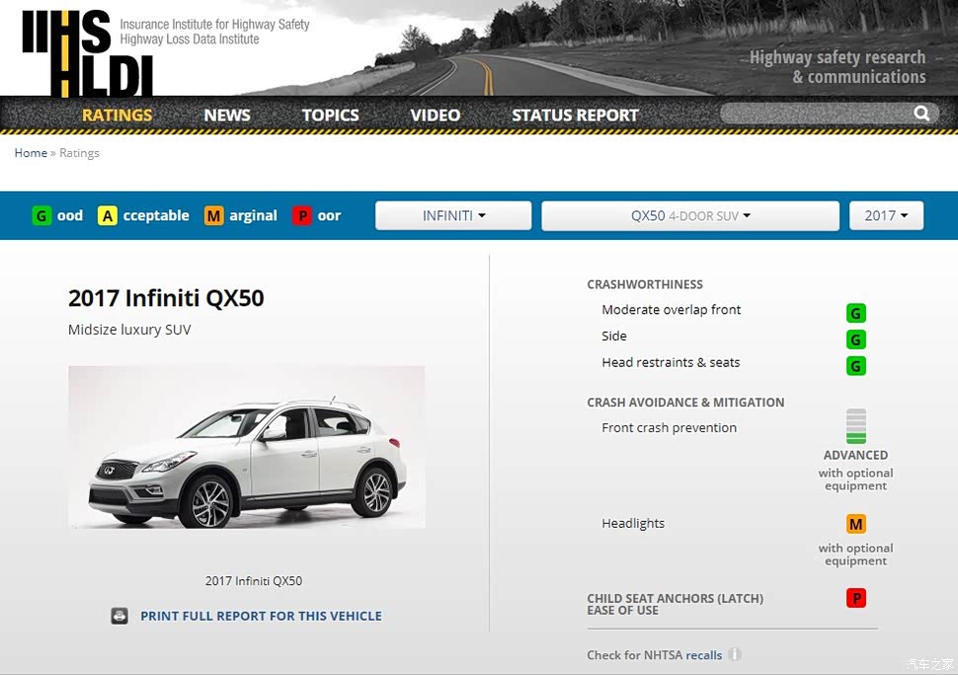
Task: Click the green G rating for Side
Action: tap(855, 339)
